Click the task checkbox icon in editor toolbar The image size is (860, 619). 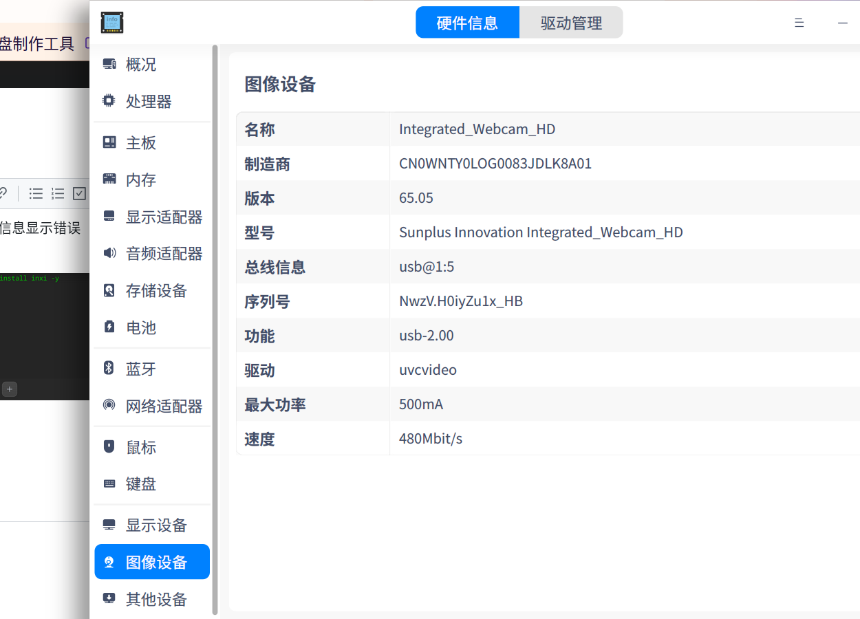coord(79,193)
